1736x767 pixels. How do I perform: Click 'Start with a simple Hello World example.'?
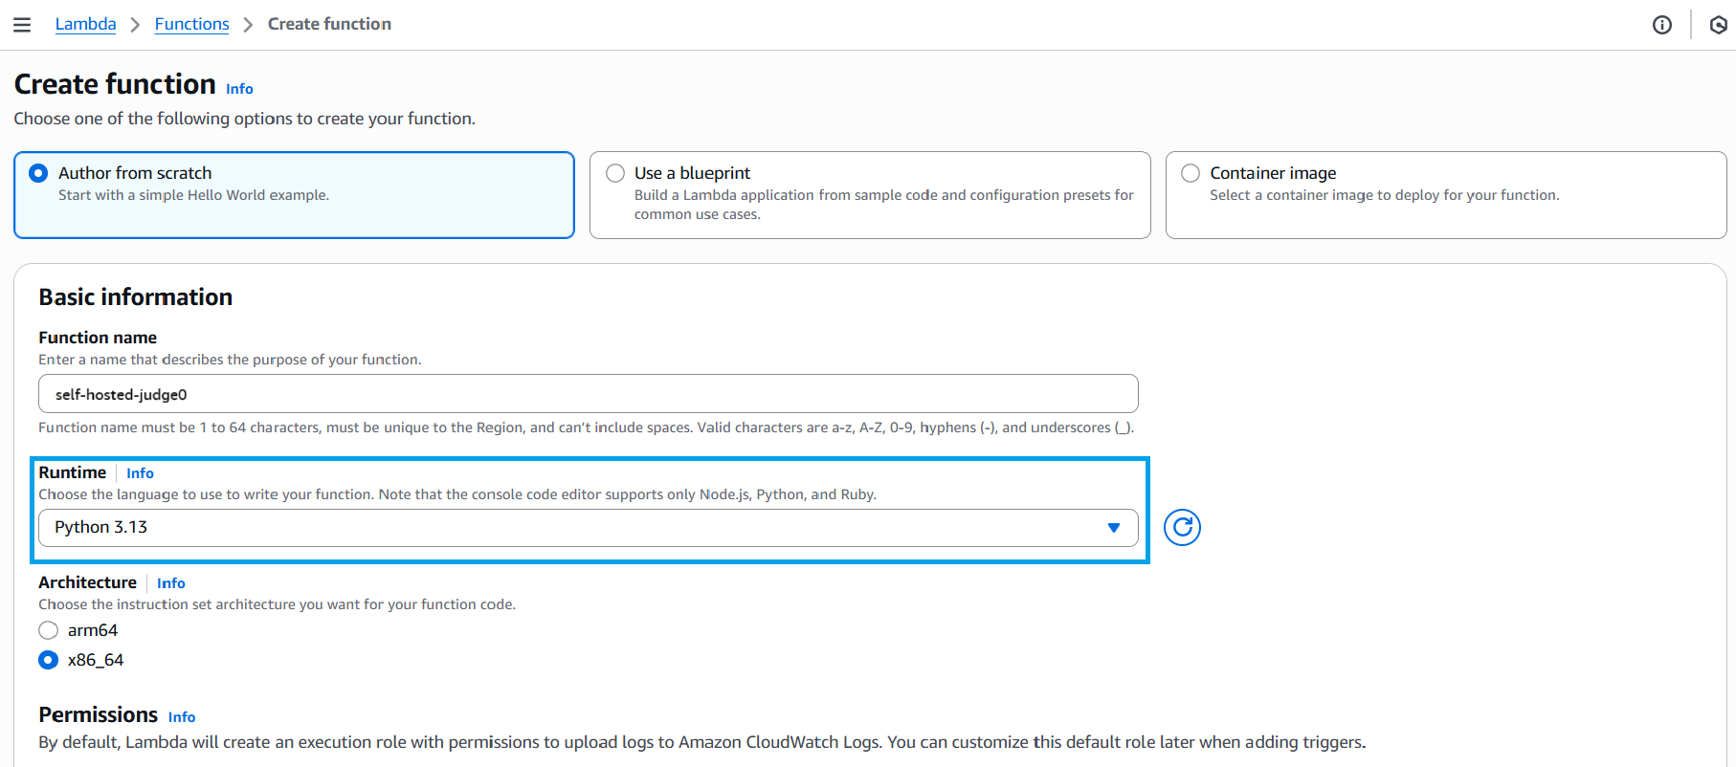coord(193,195)
